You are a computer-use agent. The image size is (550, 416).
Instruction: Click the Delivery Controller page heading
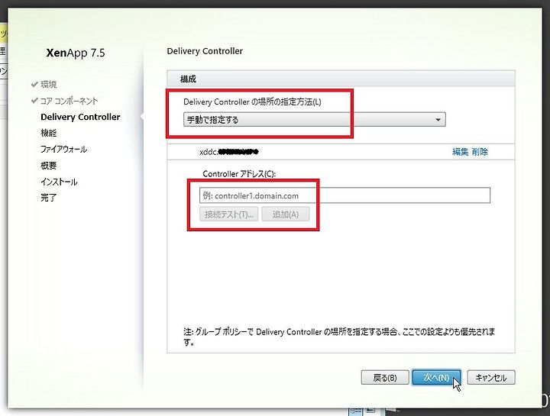point(205,51)
